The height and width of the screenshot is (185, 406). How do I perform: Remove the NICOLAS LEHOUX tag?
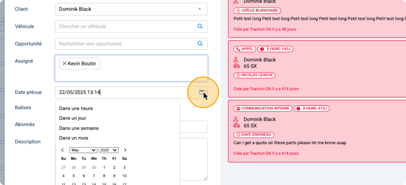coord(238,75)
